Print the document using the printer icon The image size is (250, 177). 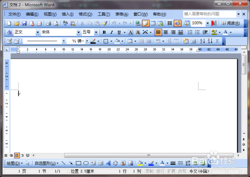coord(48,24)
